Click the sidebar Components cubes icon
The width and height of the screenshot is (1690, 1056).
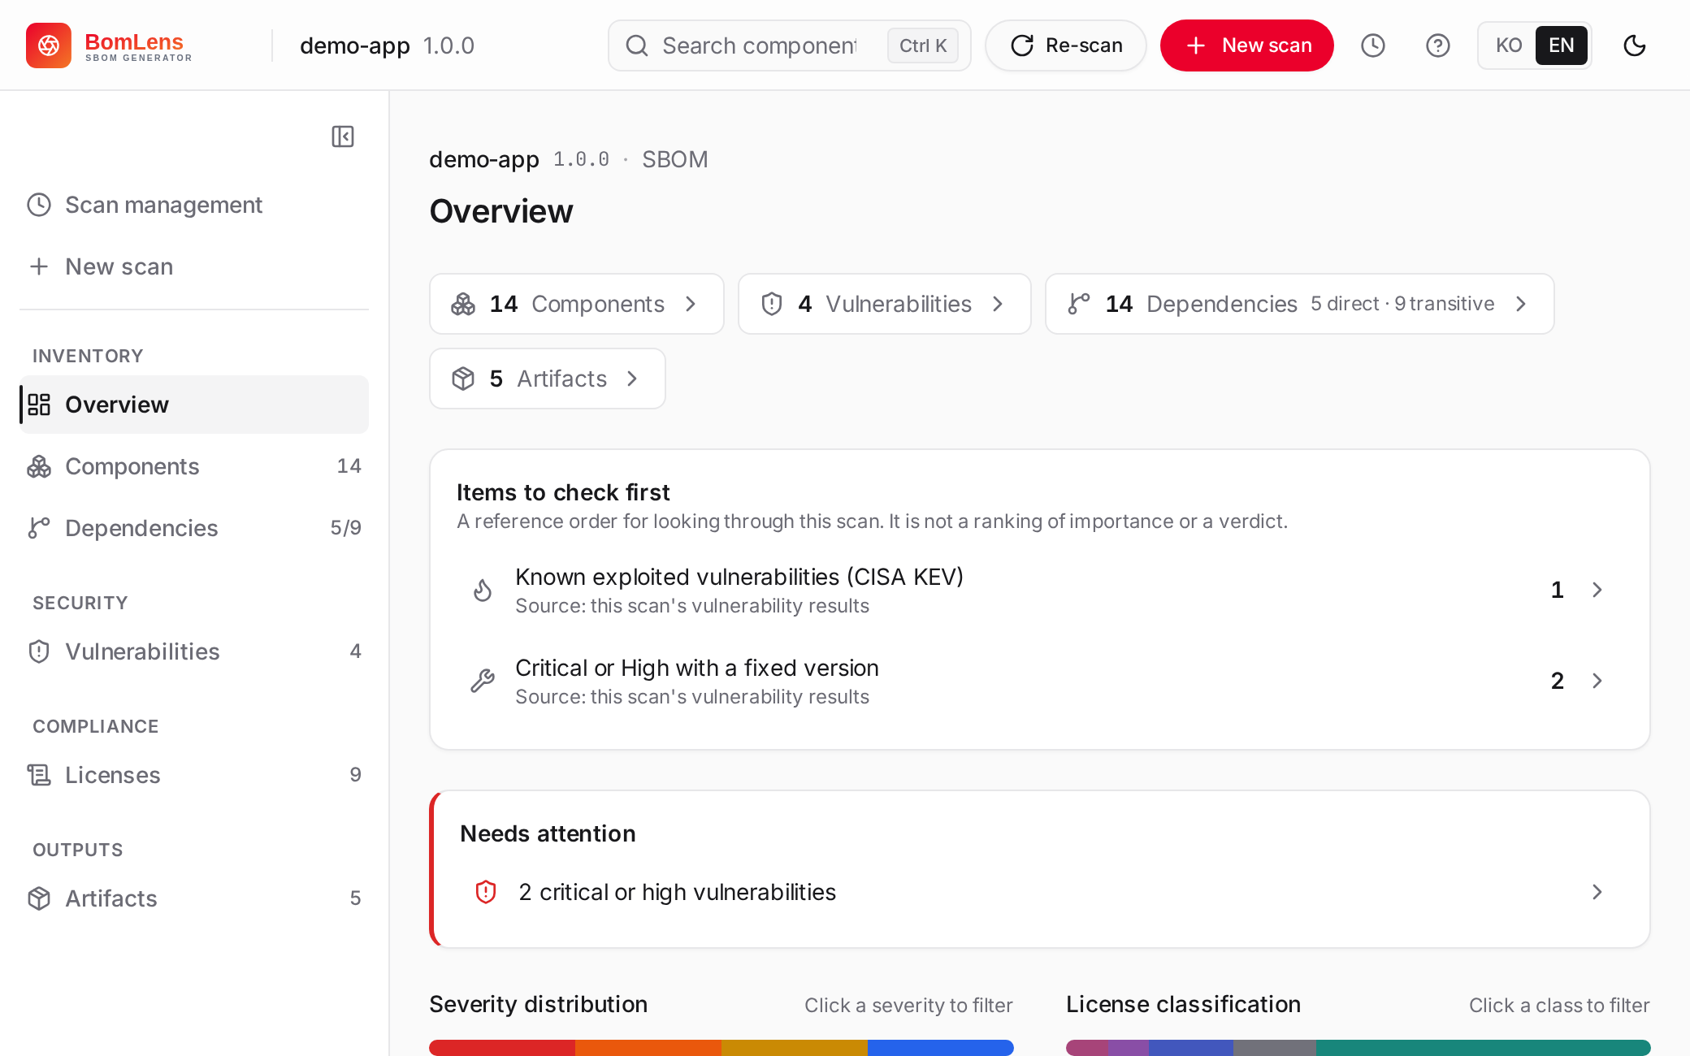coord(39,466)
